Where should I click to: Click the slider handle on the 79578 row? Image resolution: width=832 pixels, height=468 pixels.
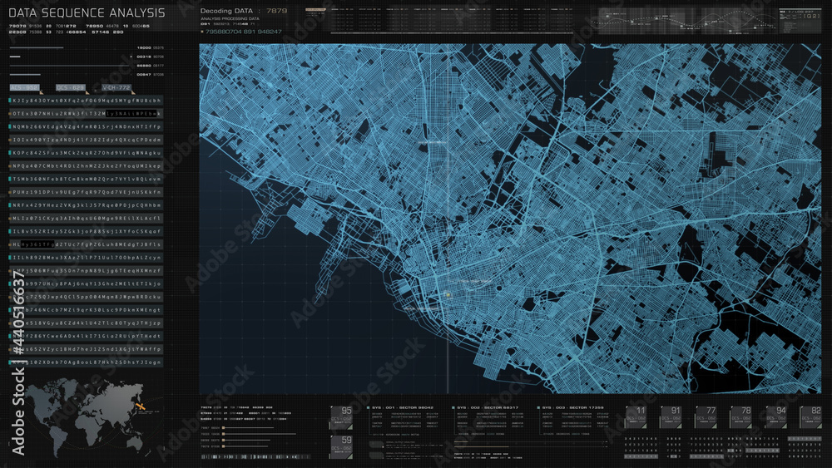pos(223,446)
